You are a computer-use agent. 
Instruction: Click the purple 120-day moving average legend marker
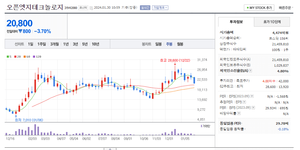(34, 57)
